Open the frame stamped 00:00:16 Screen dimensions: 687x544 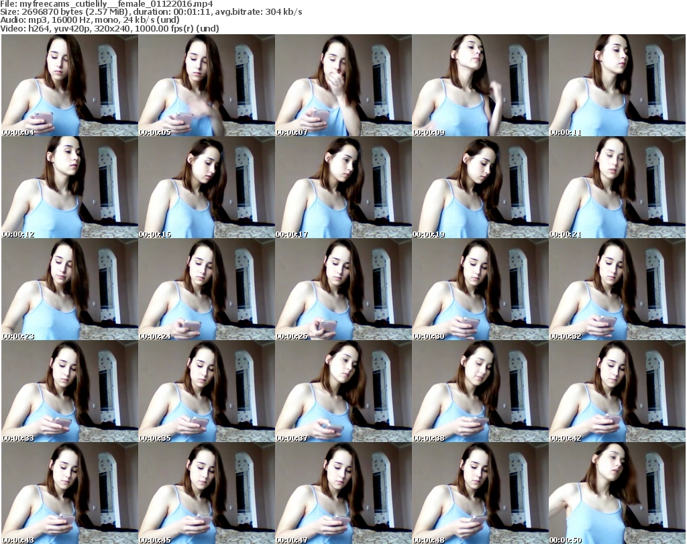click(x=207, y=187)
